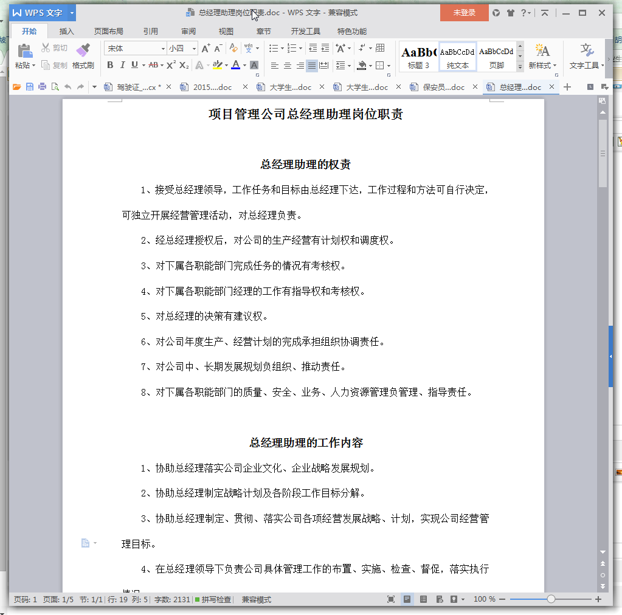Viewport: 622px width, 615px height.
Task: Open line spacing dropdown
Action: click(x=343, y=65)
